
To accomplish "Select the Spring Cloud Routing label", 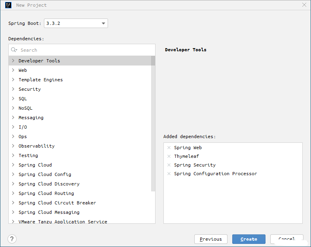I will click(x=46, y=193).
